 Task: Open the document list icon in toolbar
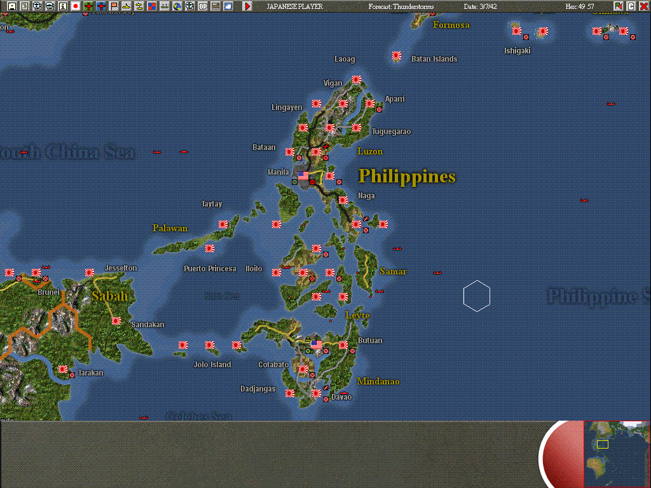(x=25, y=6)
